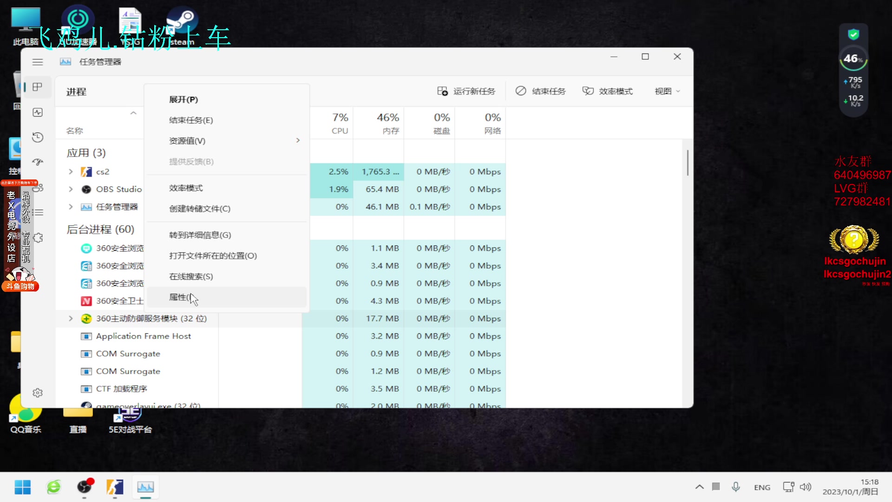
Task: Collapse the column header chevron above 名称
Action: pos(133,113)
